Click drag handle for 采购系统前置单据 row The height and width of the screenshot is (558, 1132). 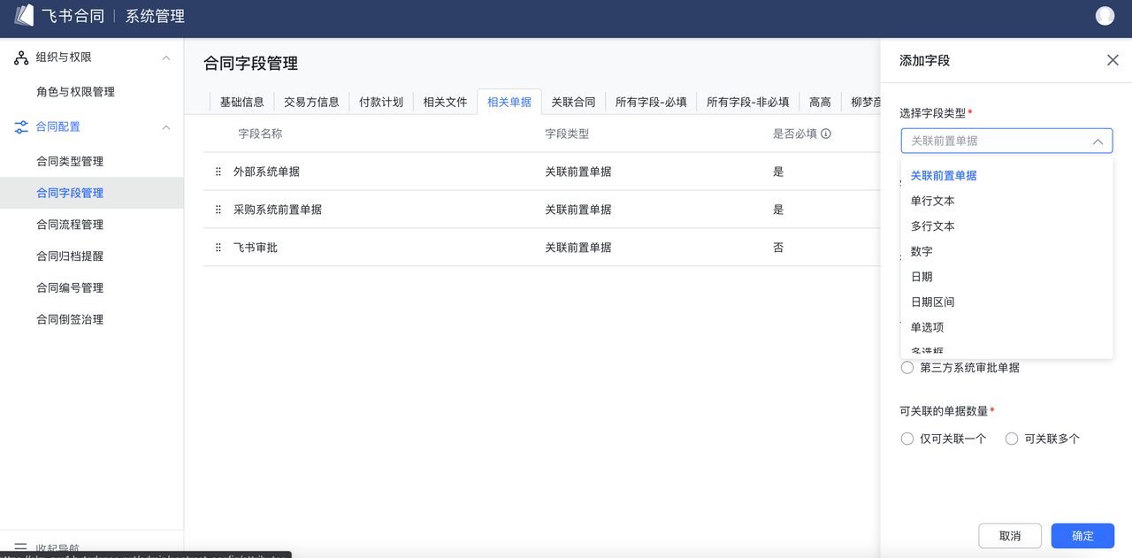pyautogui.click(x=218, y=210)
